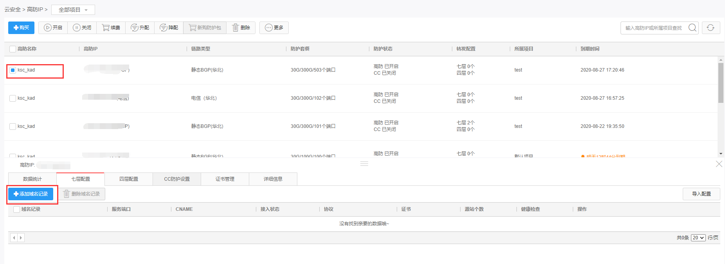
Task: Click the CNAME column header
Action: tap(184, 209)
